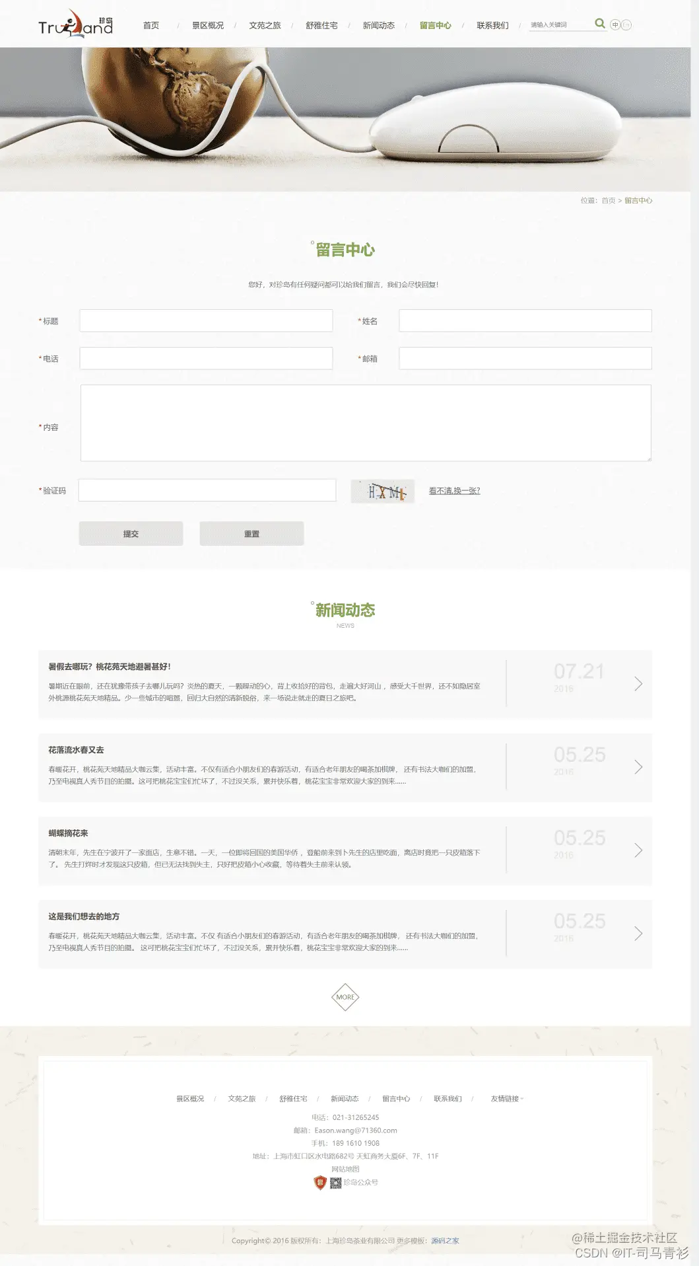Image resolution: width=699 pixels, height=1266 pixels.
Task: Open the 文苑之旅 menu item in header
Action: pos(265,25)
